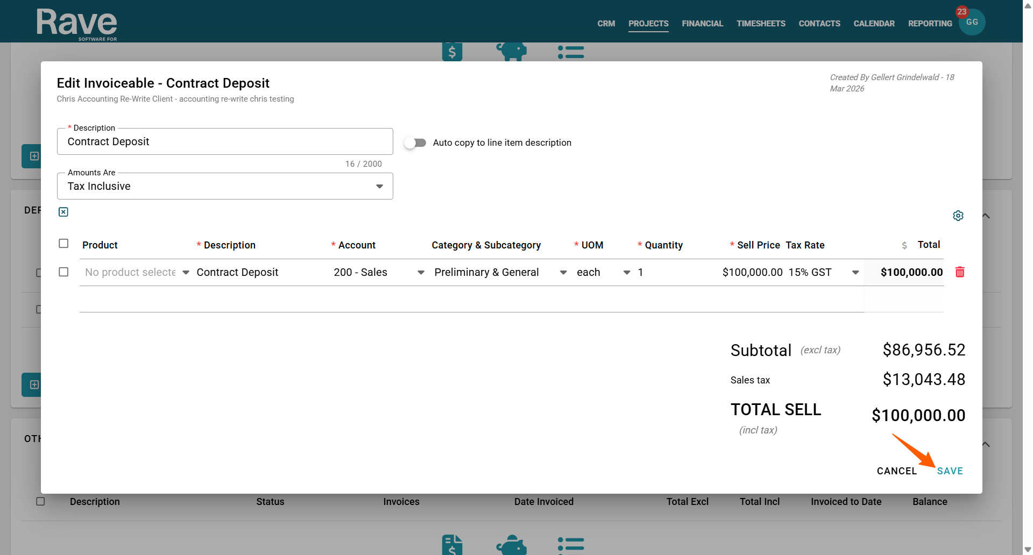This screenshot has width=1033, height=555.
Task: Click the dollar invoice icon above dialog
Action: [x=452, y=52]
